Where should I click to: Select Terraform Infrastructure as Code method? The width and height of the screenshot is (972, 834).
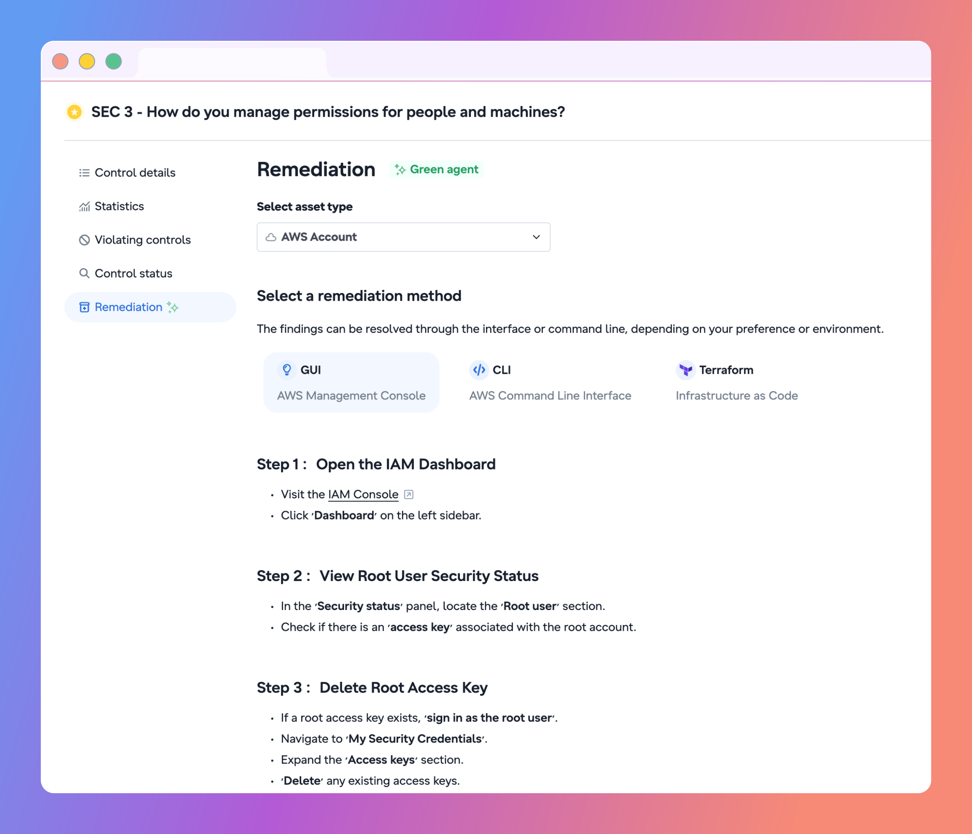737,383
